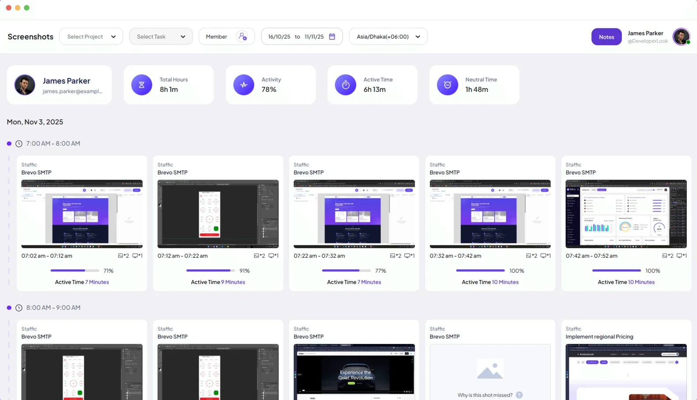The image size is (697, 400).
Task: Click the end date 11/11/25
Action: (x=314, y=37)
